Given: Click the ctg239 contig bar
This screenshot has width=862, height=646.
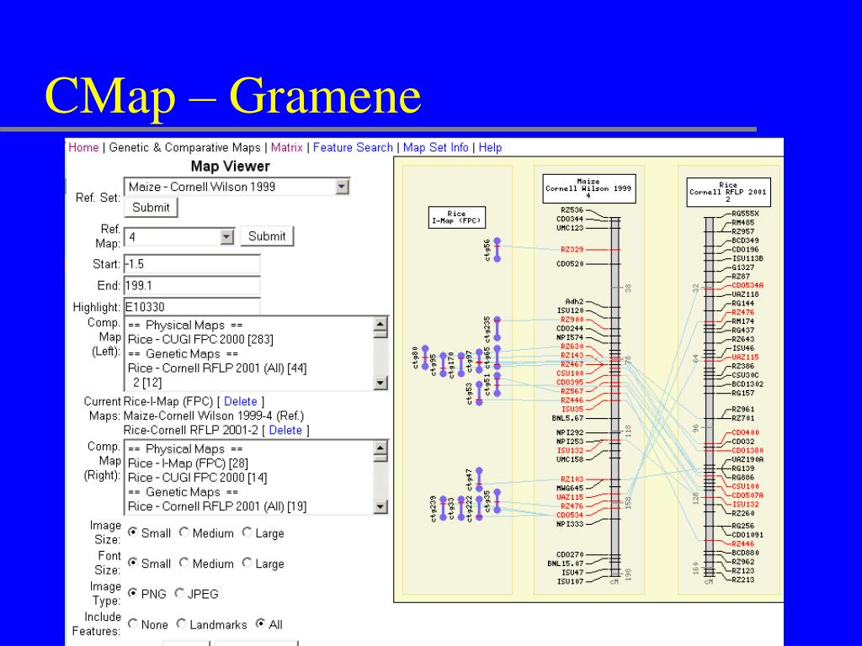Looking at the screenshot, I should [443, 509].
